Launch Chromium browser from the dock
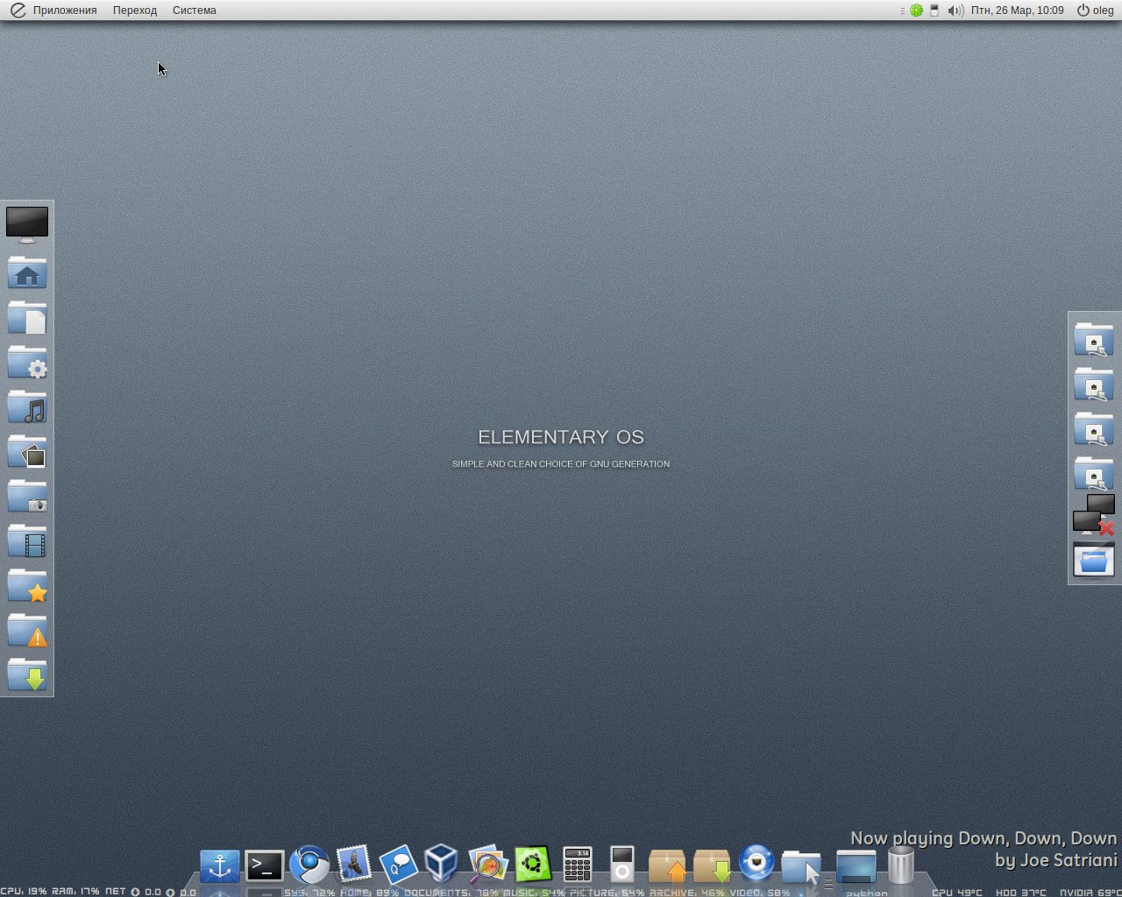Viewport: 1122px width, 897px height. point(309,865)
